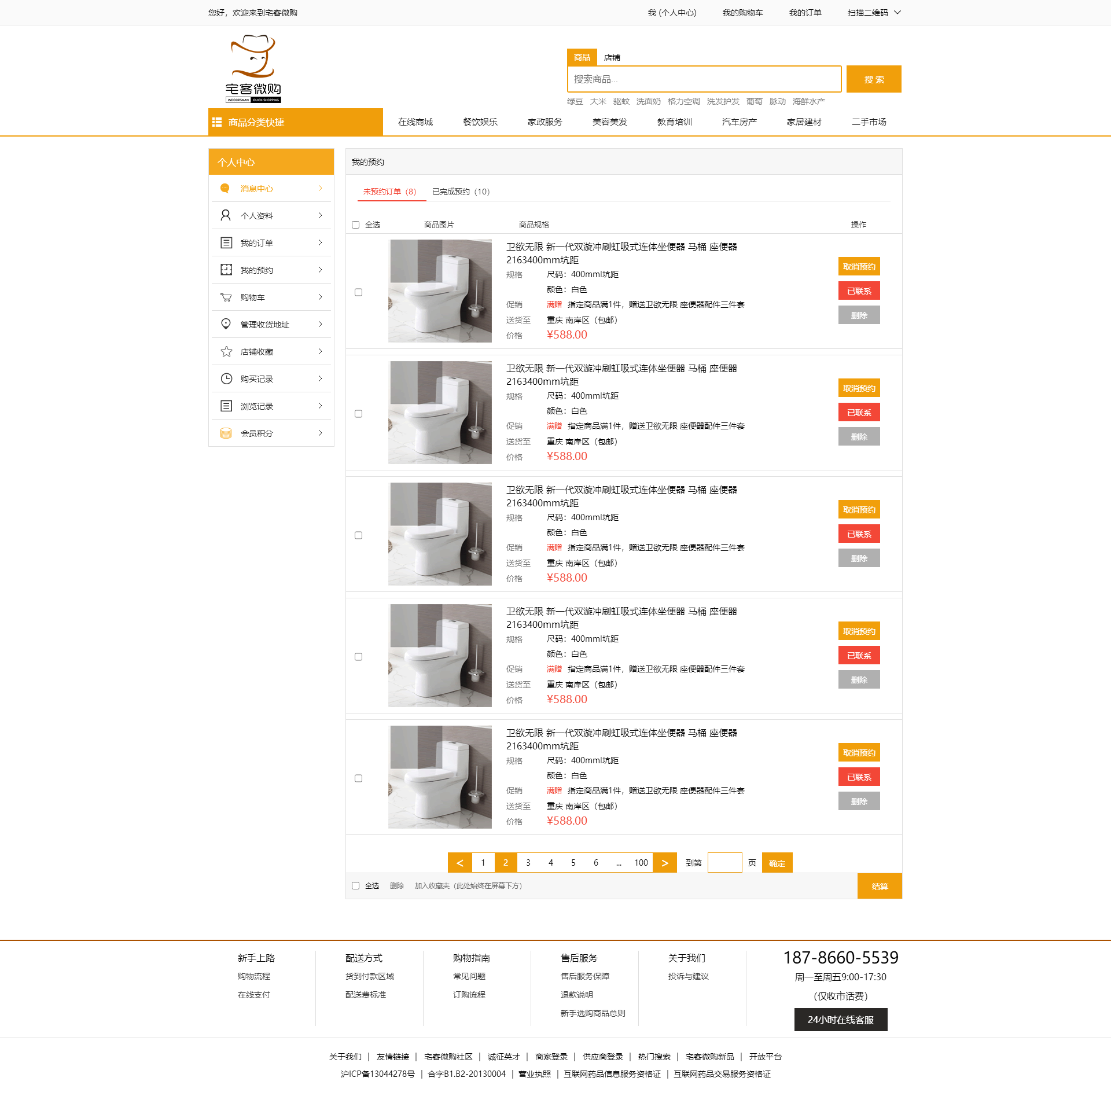
Task: Check the bottom bar 全选 checkbox
Action: click(355, 885)
